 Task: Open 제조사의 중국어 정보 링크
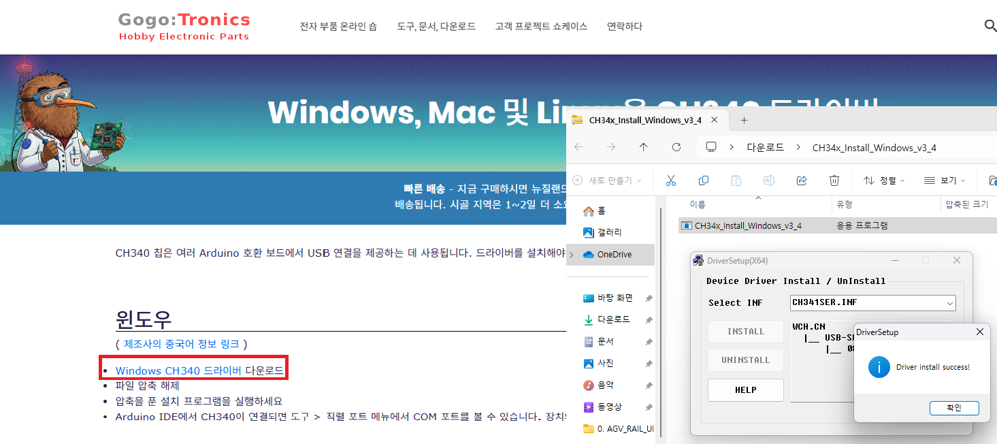coord(181,344)
